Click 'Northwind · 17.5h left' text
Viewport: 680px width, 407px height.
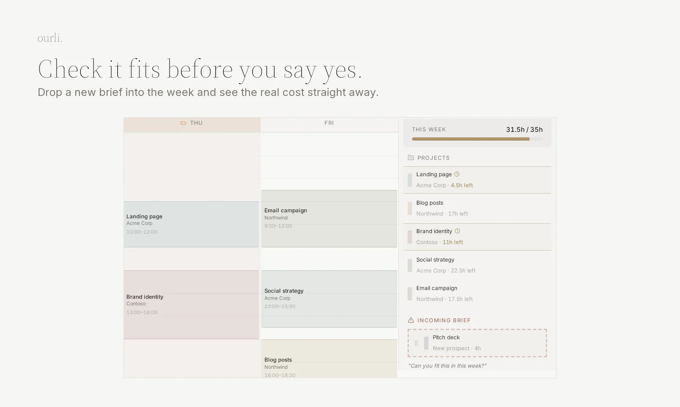[x=445, y=299]
